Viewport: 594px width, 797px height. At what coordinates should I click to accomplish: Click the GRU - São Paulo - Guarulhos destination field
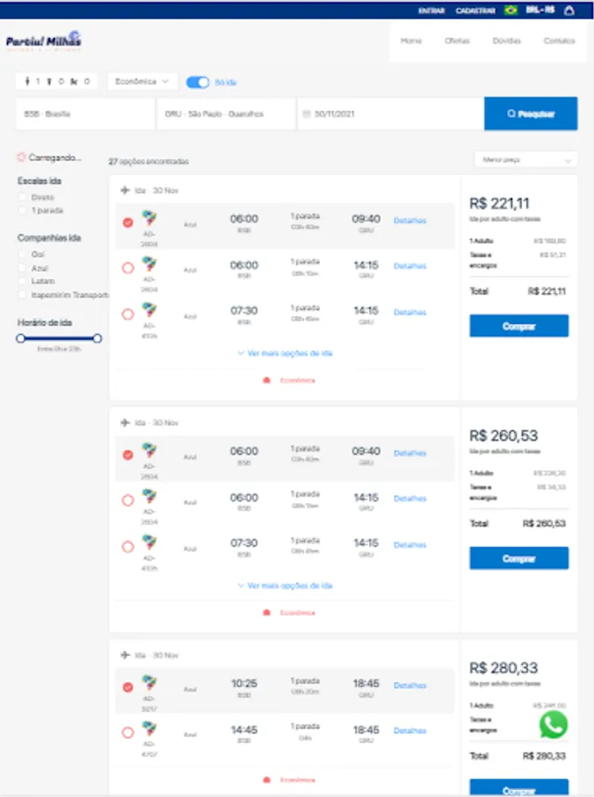pos(226,114)
